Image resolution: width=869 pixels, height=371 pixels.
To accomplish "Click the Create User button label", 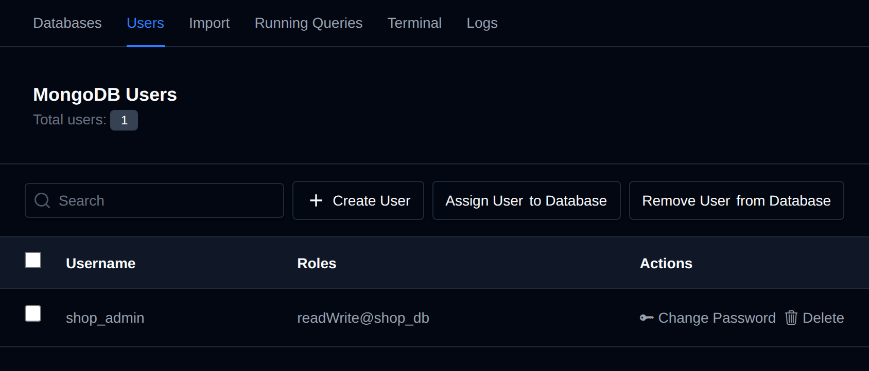I will pyautogui.click(x=372, y=200).
